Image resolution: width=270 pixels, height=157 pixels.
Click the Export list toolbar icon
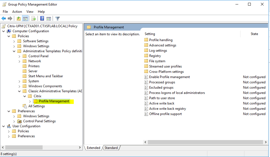pyautogui.click(x=34, y=18)
